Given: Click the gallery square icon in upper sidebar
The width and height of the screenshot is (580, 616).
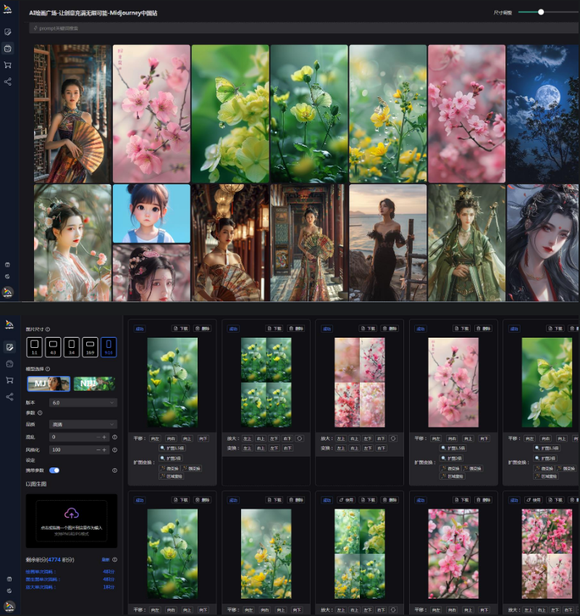Looking at the screenshot, I should point(8,49).
